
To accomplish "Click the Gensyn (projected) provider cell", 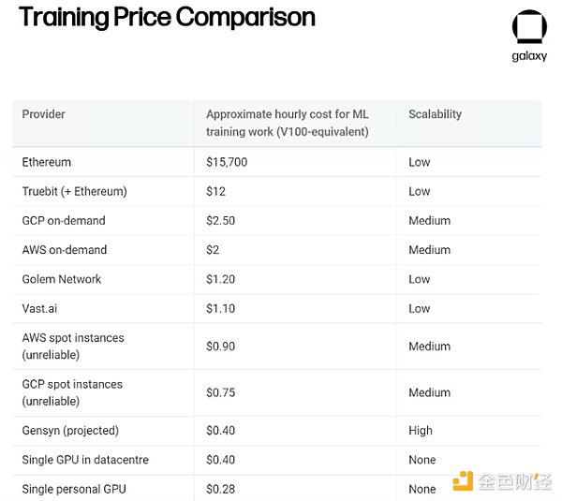I will [x=70, y=431].
